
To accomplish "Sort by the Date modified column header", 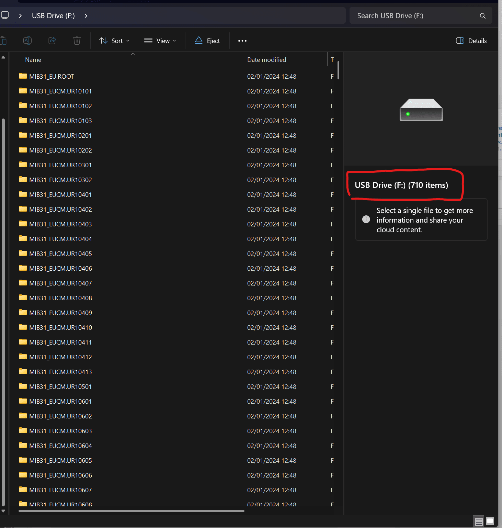I will pyautogui.click(x=267, y=60).
